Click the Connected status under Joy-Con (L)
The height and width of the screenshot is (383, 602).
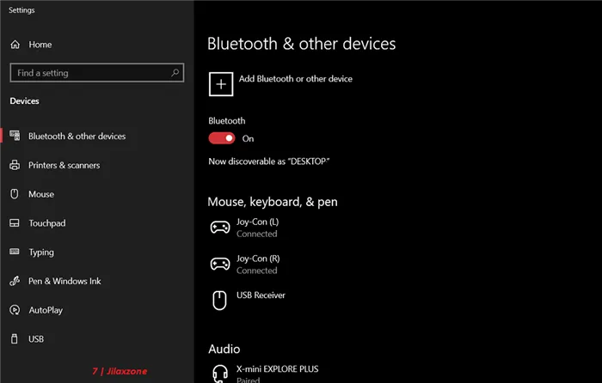point(256,234)
